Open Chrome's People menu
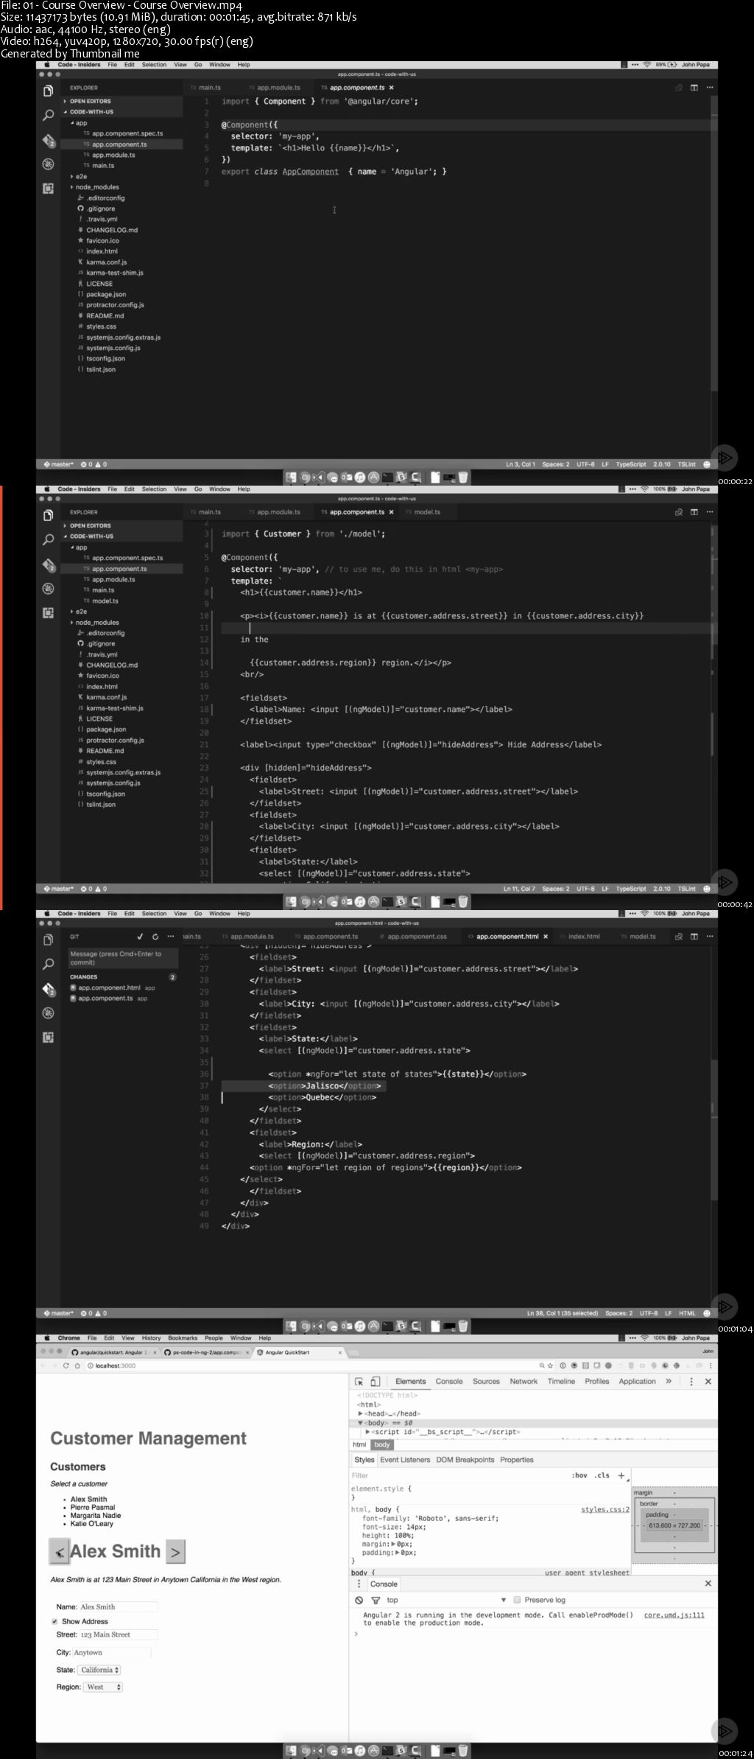Screen dimensions: 754x1759 click(214, 1338)
